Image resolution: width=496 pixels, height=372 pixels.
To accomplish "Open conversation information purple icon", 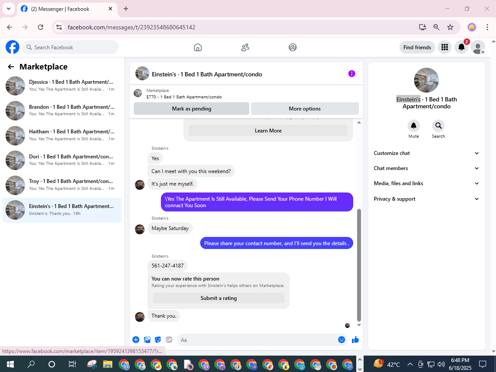I will [x=352, y=74].
